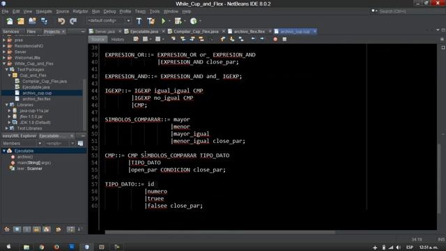Switch to the Files panel tab
The width and height of the screenshot is (446, 251).
(x=31, y=31)
